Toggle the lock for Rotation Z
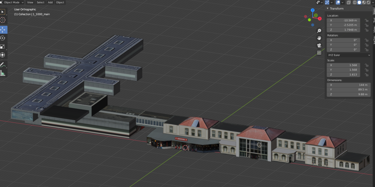 pyautogui.click(x=366, y=49)
